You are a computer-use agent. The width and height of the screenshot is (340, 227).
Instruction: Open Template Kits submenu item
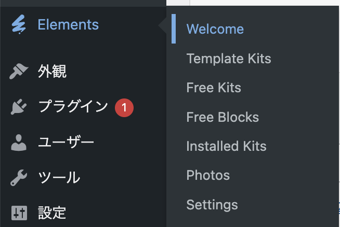click(x=229, y=59)
